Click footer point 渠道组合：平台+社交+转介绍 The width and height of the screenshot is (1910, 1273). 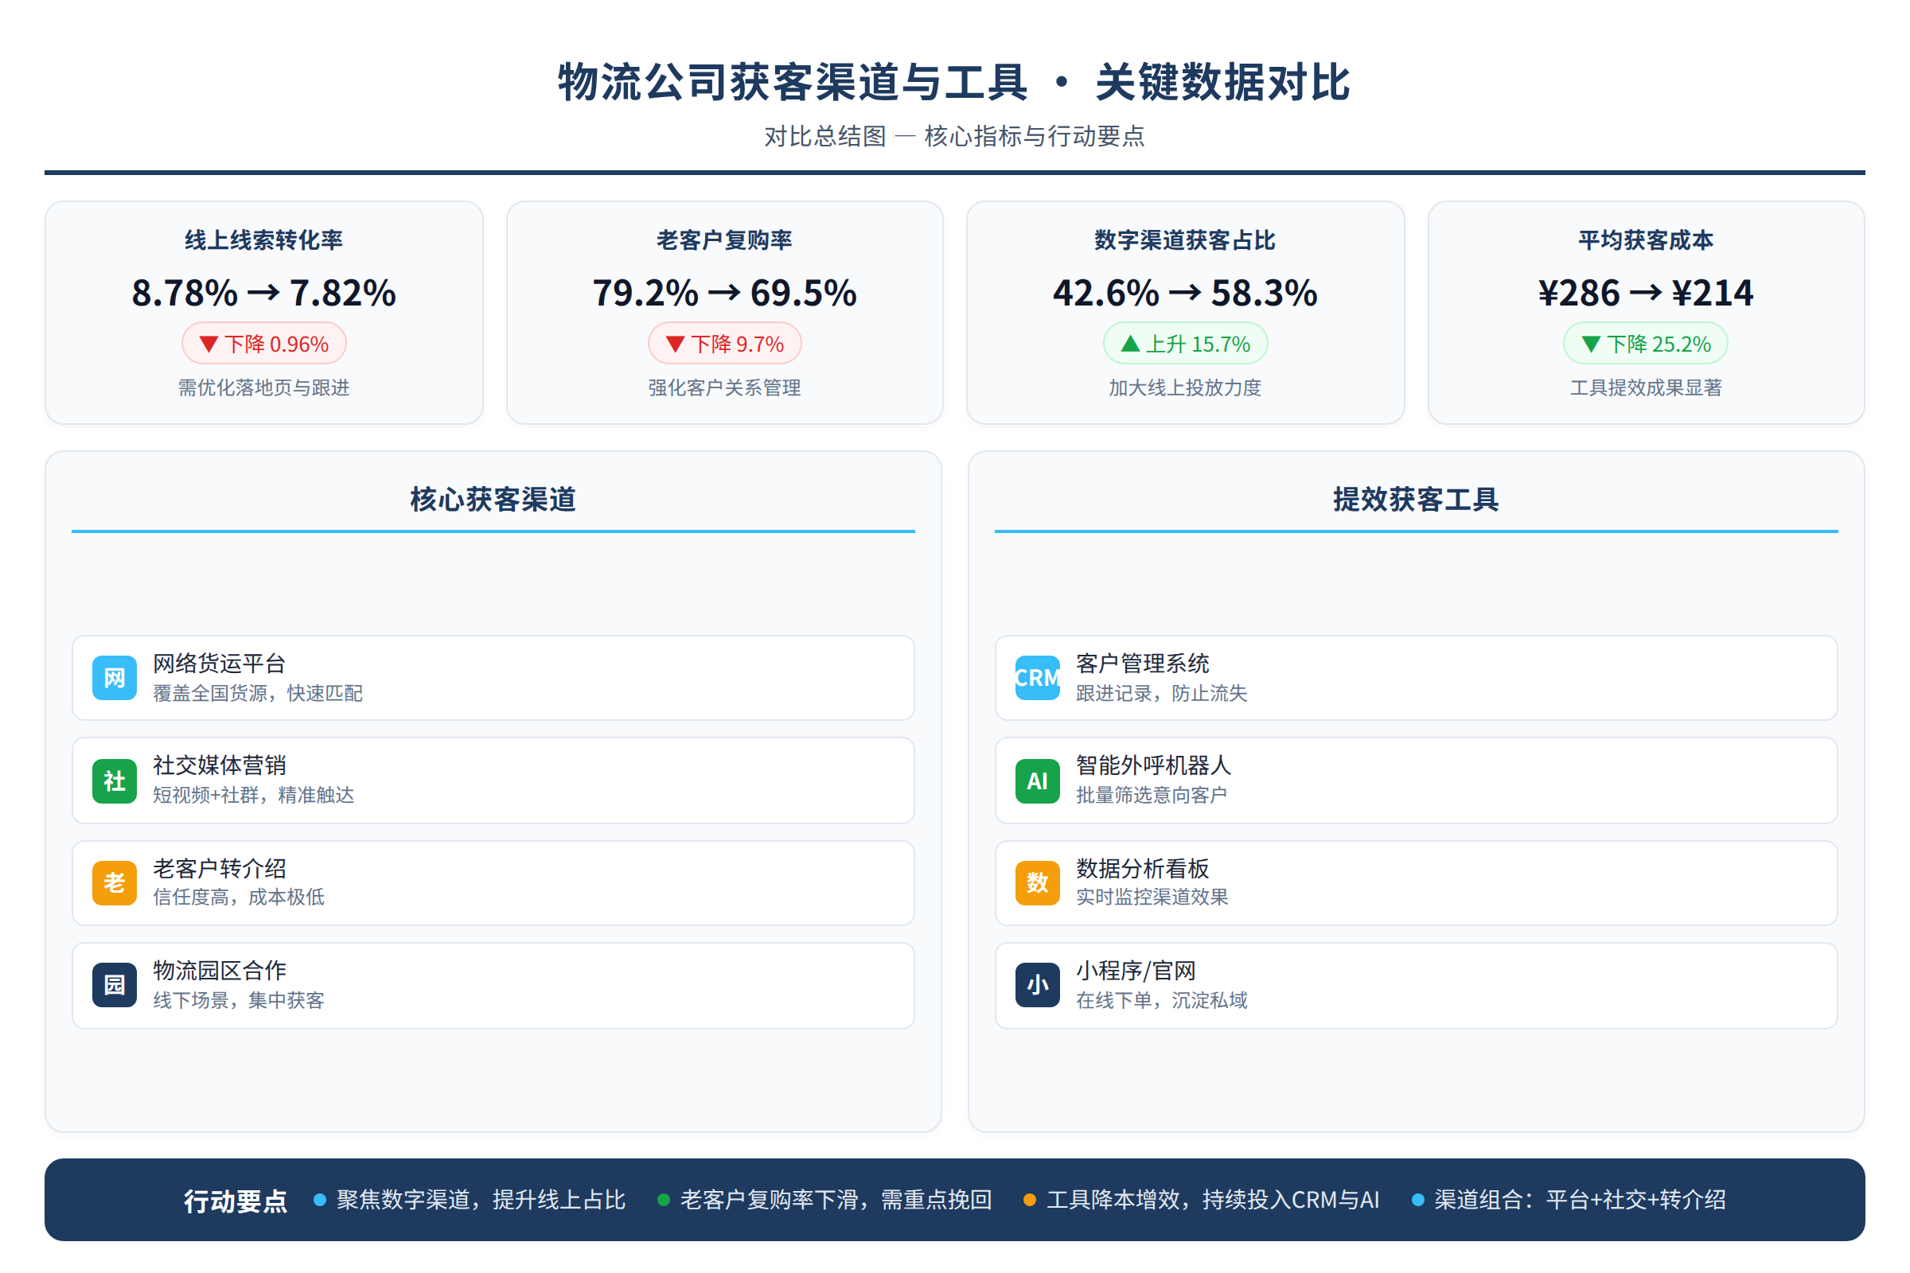coord(1581,1200)
